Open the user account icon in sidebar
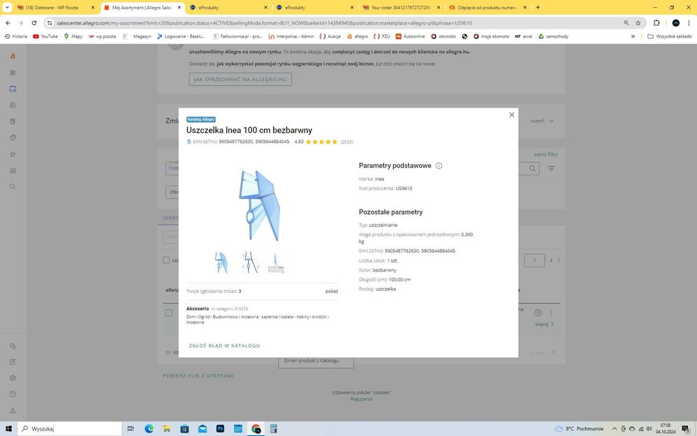This screenshot has width=697, height=436. (13, 411)
